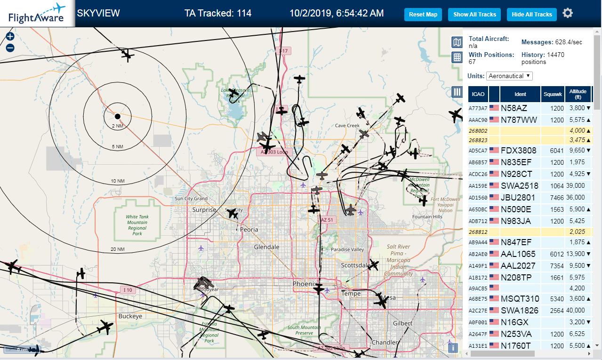The width and height of the screenshot is (602, 360).
Task: Click the US flag in the N58AZ row
Action: pos(494,108)
